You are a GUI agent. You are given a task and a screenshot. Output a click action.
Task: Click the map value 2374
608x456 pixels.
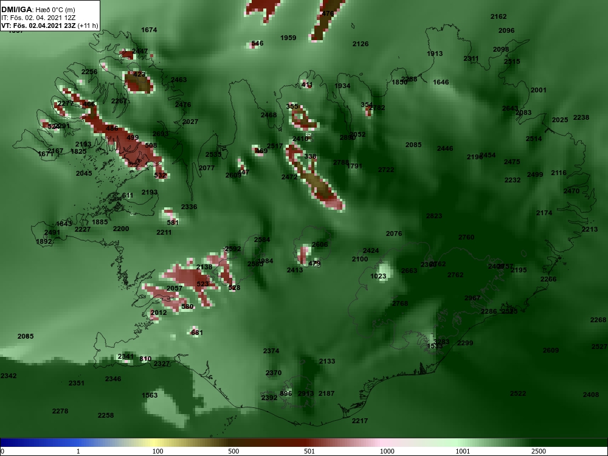click(271, 351)
